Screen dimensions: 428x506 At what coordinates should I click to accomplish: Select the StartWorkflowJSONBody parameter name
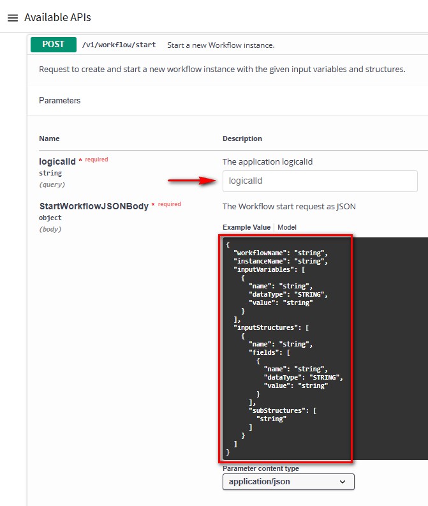(94, 206)
